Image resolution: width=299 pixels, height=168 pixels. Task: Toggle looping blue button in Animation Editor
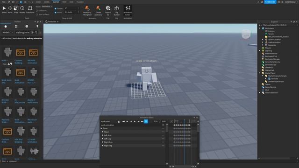[x=146, y=121]
